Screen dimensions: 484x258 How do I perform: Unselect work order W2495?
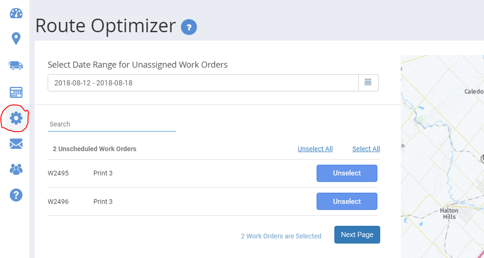[347, 174]
